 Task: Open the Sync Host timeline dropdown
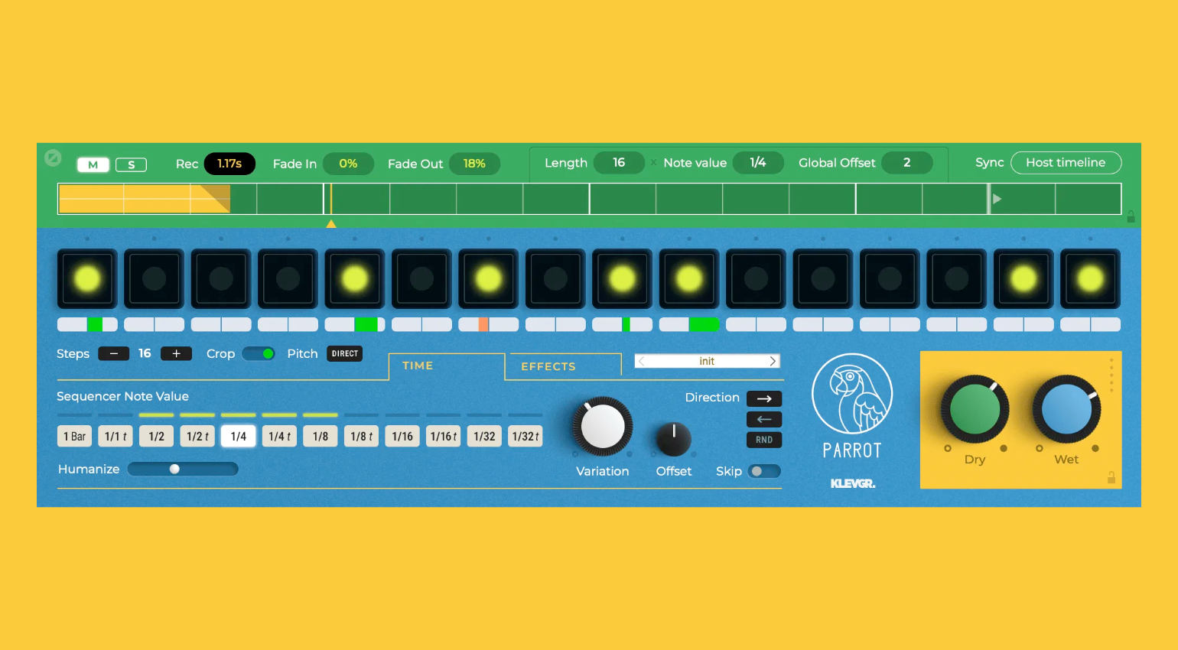coord(1066,163)
